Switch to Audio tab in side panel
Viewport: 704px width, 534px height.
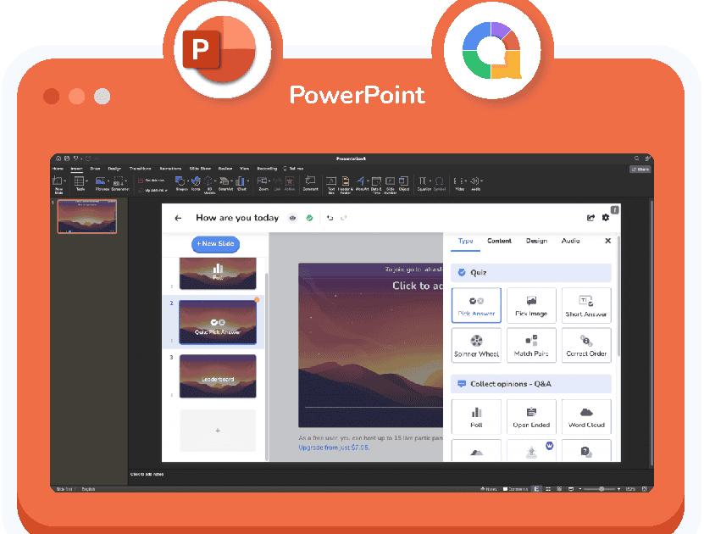(570, 242)
